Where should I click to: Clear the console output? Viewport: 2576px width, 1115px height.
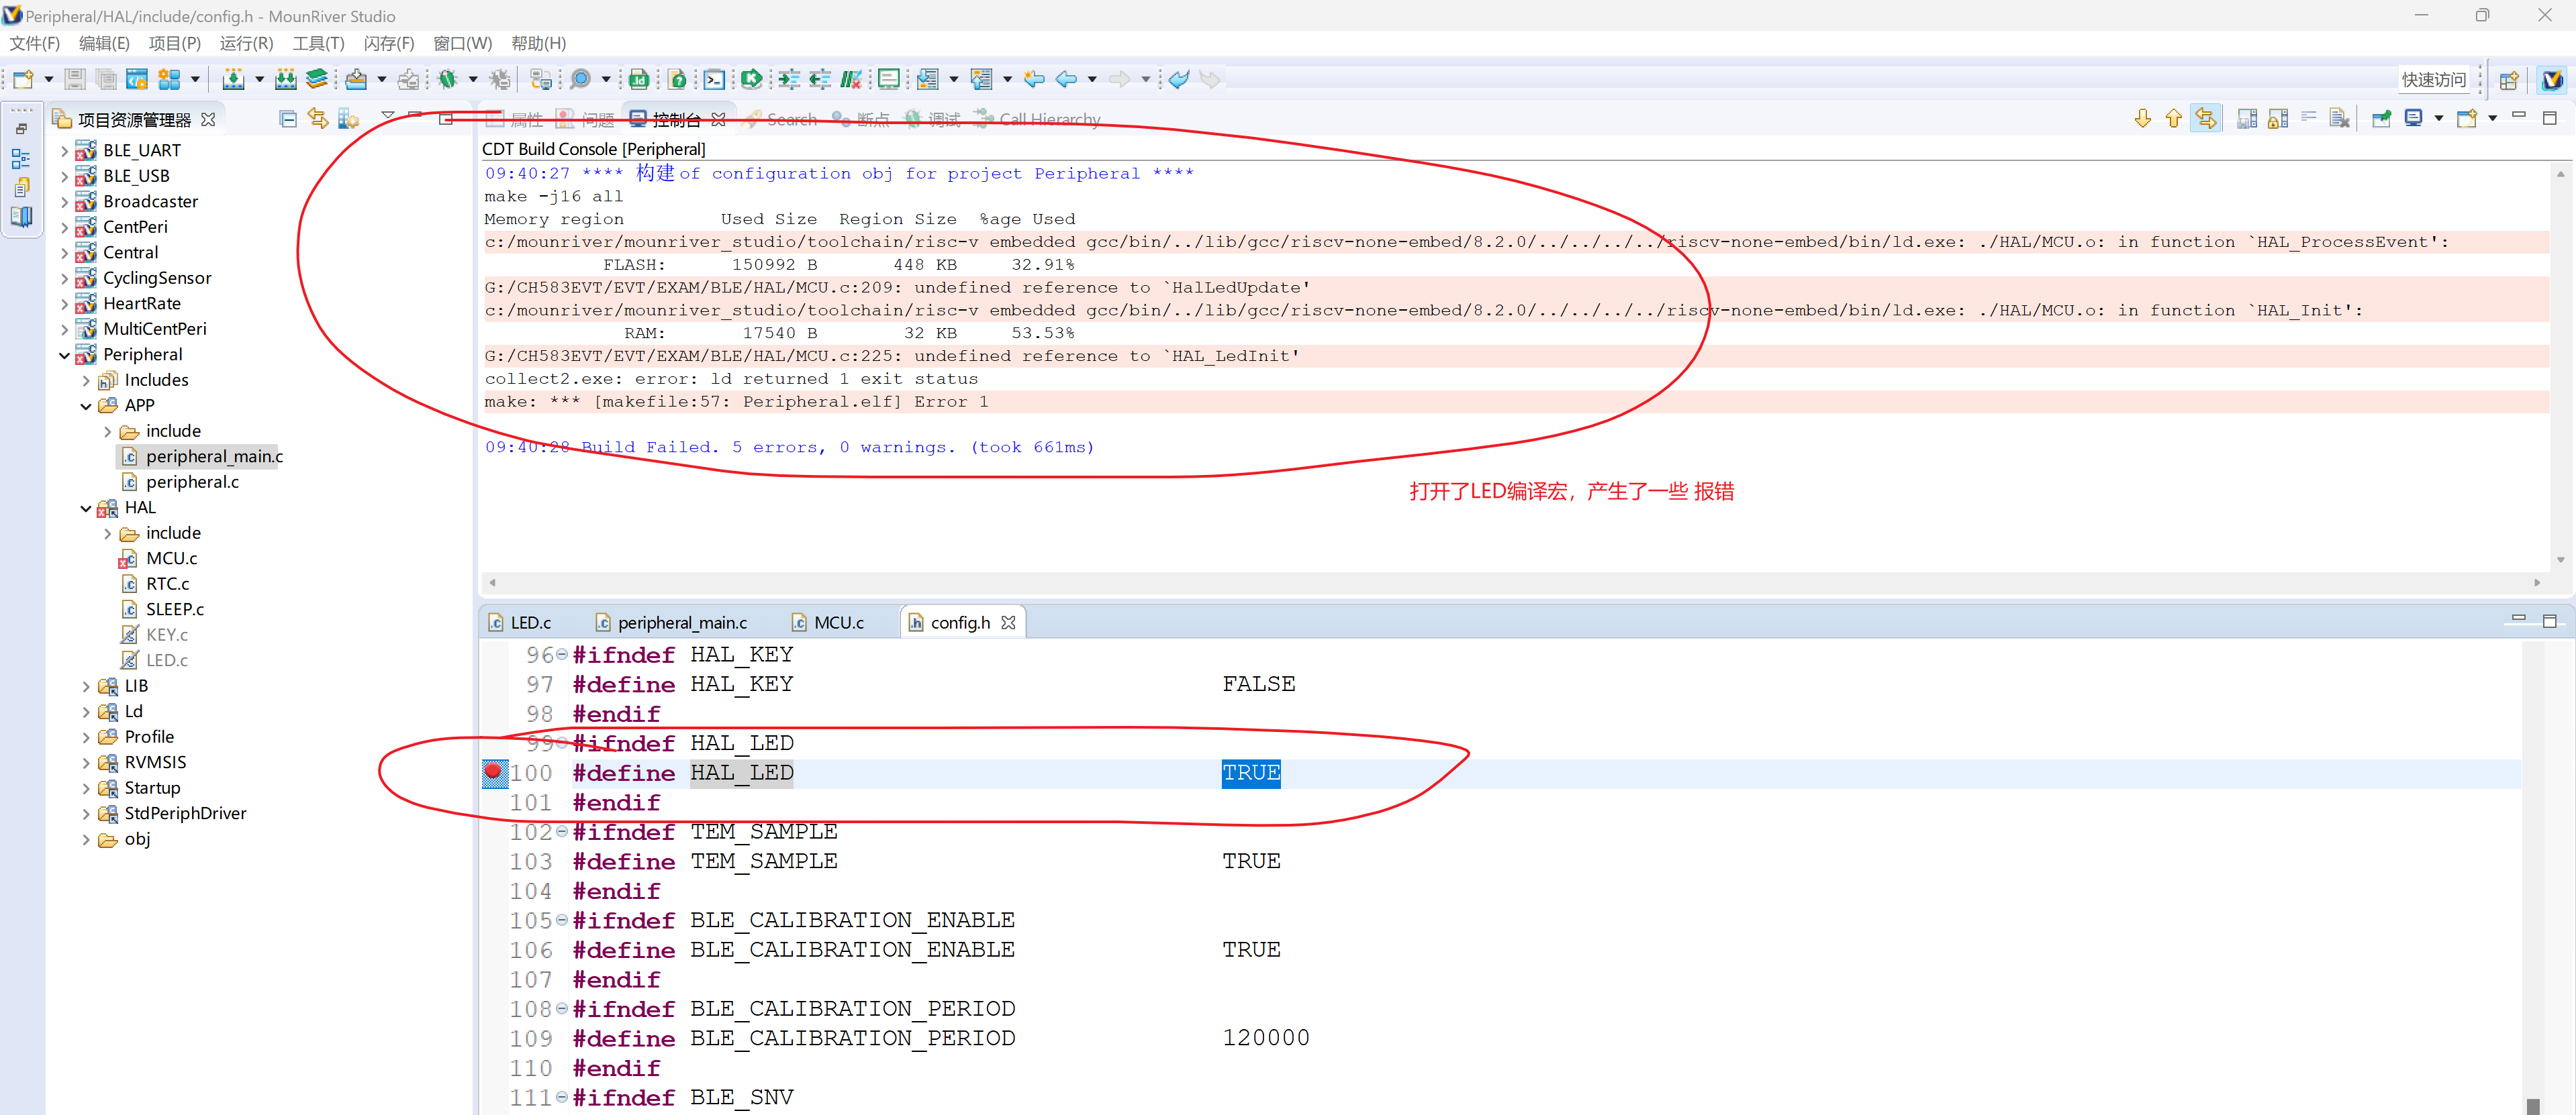[x=2340, y=119]
